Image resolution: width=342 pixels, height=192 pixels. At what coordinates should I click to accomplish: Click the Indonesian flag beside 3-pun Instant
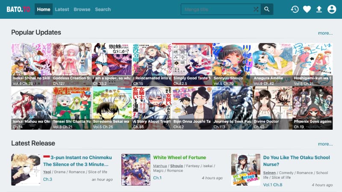pos(47,157)
